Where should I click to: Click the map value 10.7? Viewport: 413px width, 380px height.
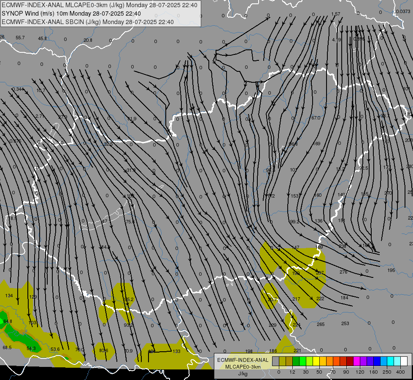41,90
